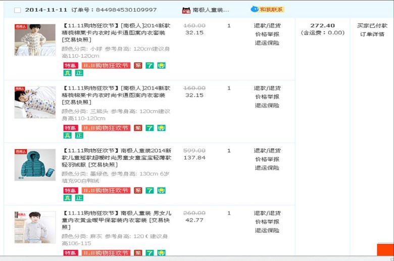This screenshot has width=394, height=261.
Task: Click the red 聚 badge on 小球 item
Action: [x=138, y=65]
